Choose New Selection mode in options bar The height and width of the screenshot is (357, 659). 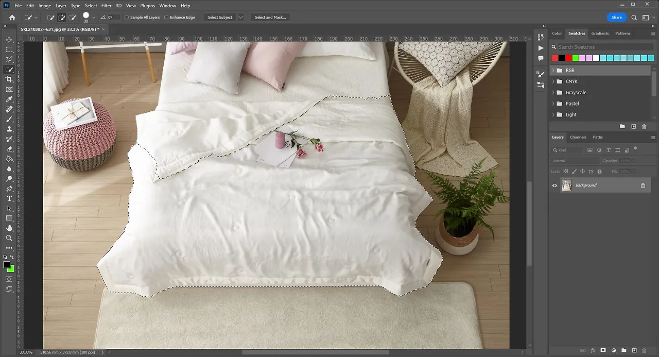[50, 18]
